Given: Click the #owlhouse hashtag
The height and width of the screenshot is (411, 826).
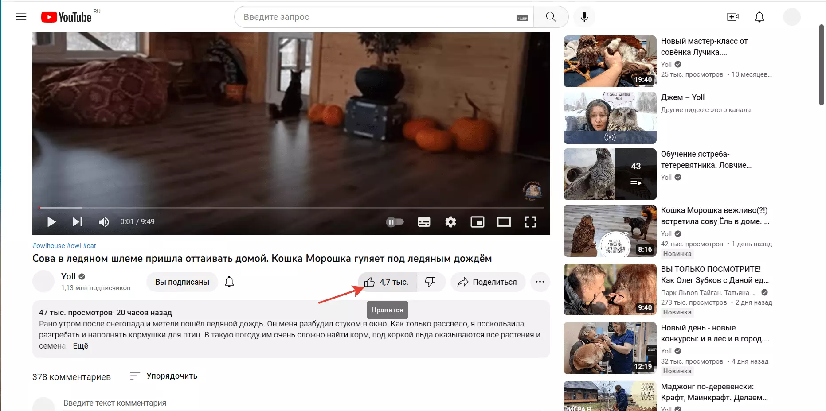Looking at the screenshot, I should 49,246.
